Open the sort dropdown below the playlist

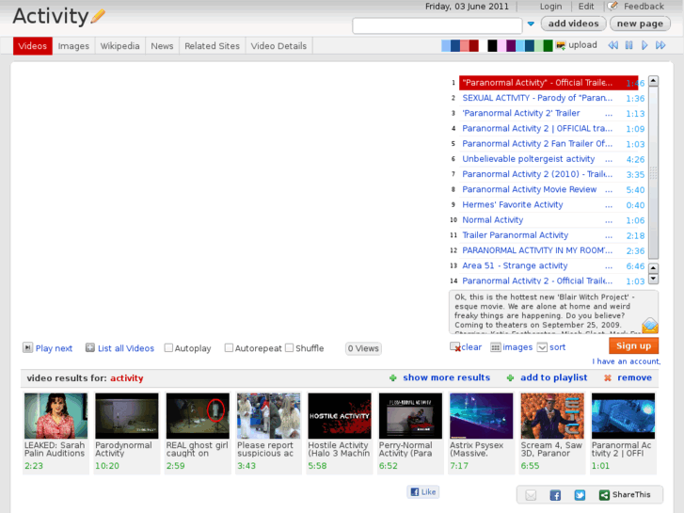pyautogui.click(x=542, y=347)
